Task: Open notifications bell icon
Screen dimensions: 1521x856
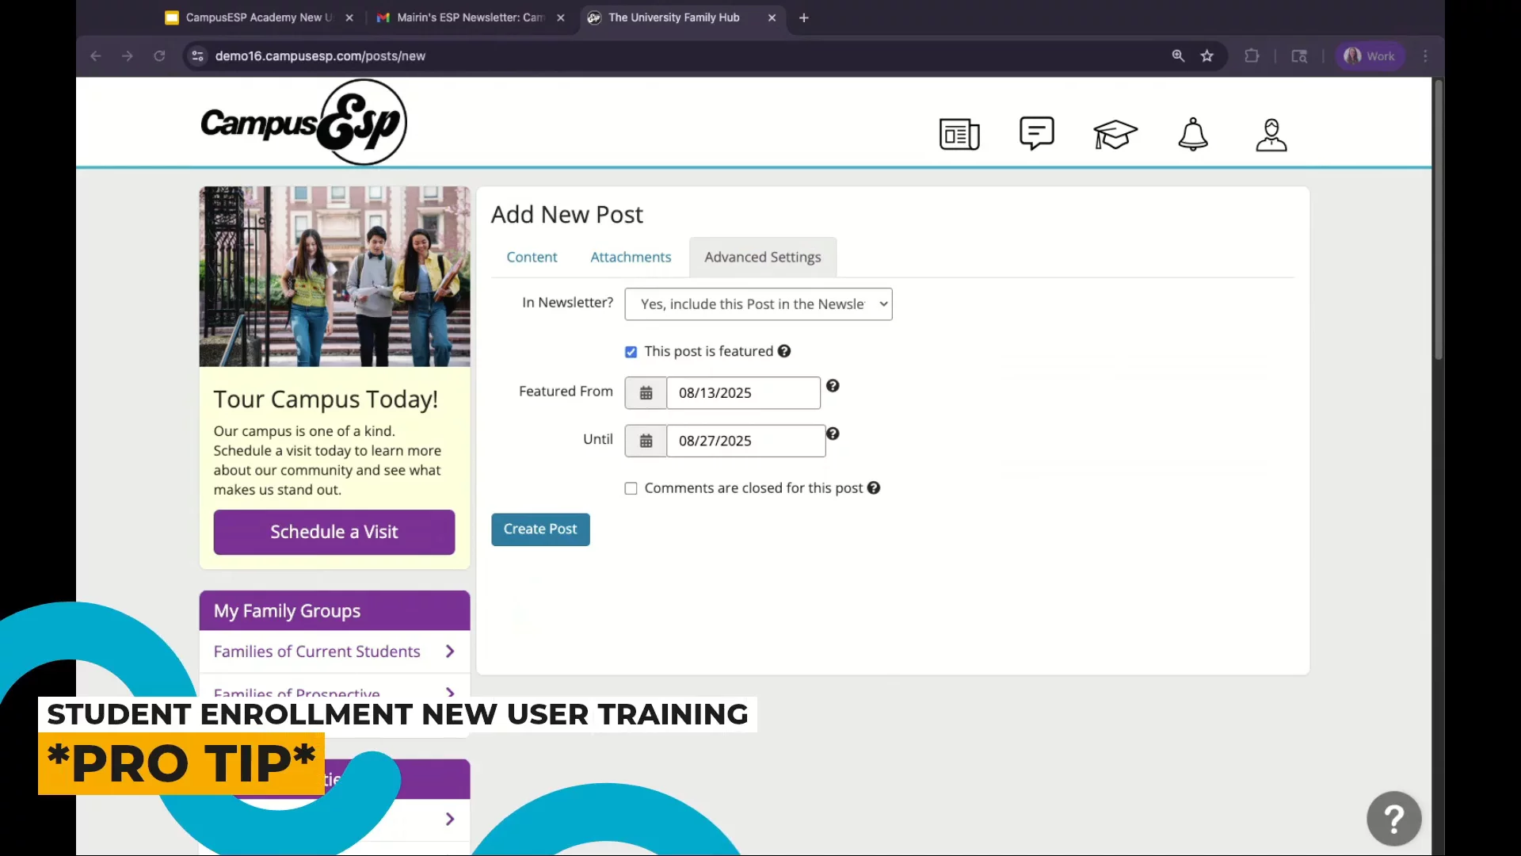Action: point(1192,134)
